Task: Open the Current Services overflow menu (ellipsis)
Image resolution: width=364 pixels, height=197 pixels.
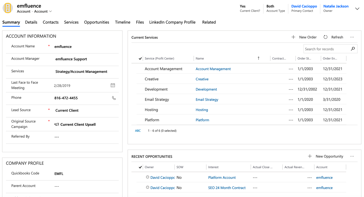Action: point(352,37)
